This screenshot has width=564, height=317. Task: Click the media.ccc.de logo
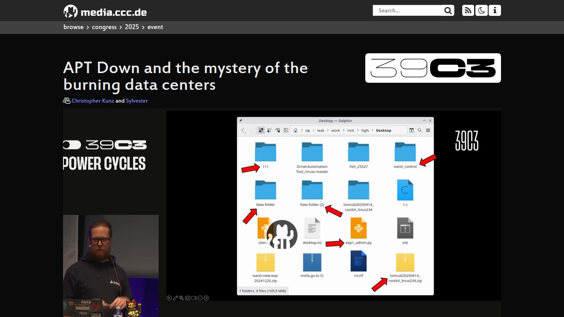coord(105,11)
